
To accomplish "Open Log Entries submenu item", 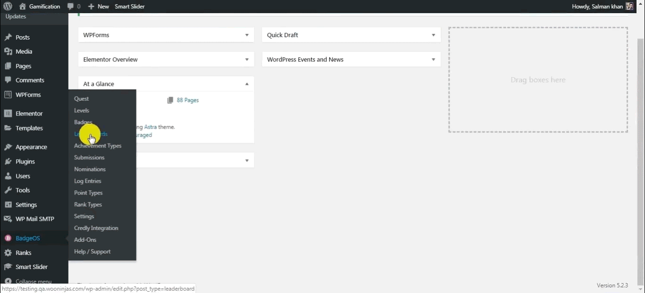I will pos(87,181).
